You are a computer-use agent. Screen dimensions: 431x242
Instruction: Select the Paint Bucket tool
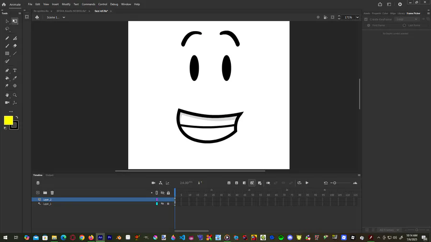(7, 78)
